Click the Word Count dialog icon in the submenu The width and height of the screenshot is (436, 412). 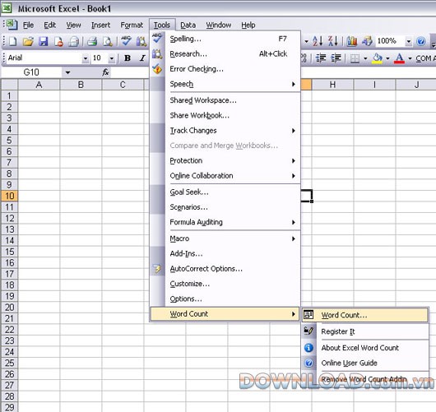point(308,315)
